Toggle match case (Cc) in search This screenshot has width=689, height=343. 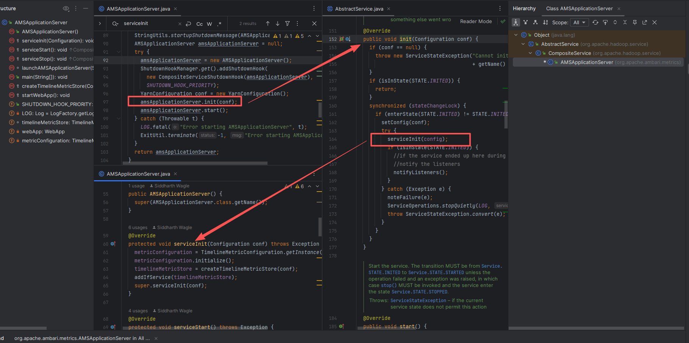point(200,24)
